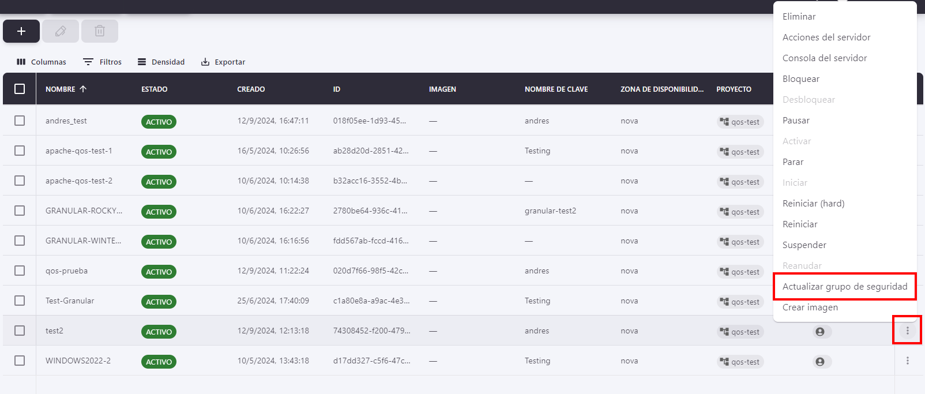The image size is (925, 394).
Task: Click the pencil edit icon
Action: (61, 31)
